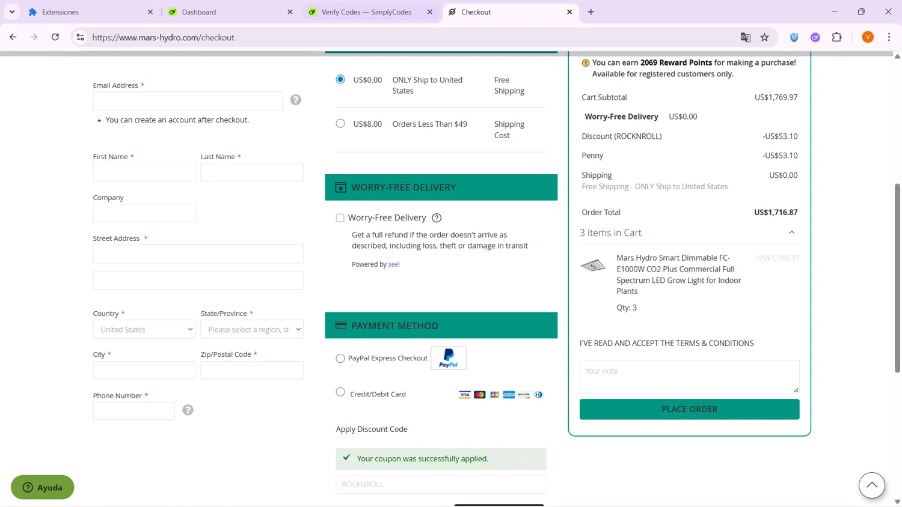Image resolution: width=902 pixels, height=507 pixels.
Task: Collapse the 3 Items in Cart chevron
Action: tap(791, 232)
